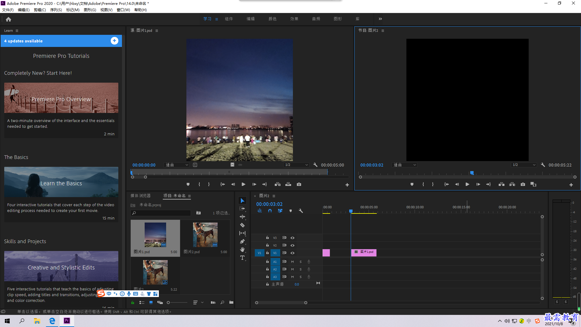581x327 pixels.
Task: Create new bin in Project panel
Action: (231, 302)
